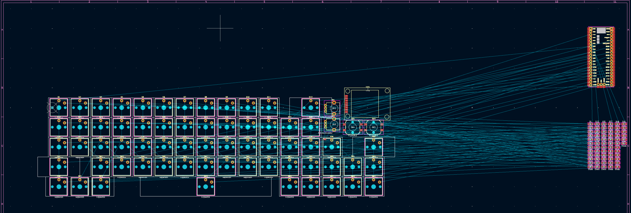The image size is (631, 213).
Task: Click the large crosshair marker on canvas
Action: pyautogui.click(x=220, y=28)
